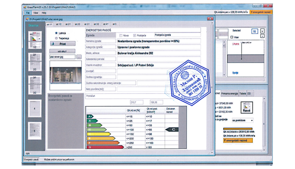Click the red G energy class arrow
This screenshot has width=295, height=169.
pos(105,147)
